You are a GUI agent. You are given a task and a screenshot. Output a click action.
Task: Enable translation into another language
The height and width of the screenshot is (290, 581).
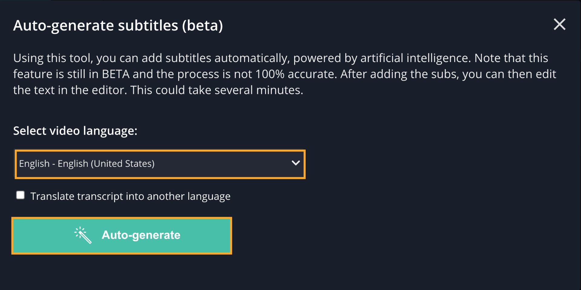20,195
